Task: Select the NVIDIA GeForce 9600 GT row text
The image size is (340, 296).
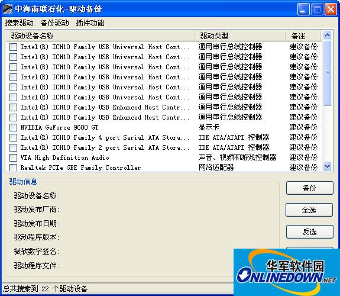Action: pos(59,127)
